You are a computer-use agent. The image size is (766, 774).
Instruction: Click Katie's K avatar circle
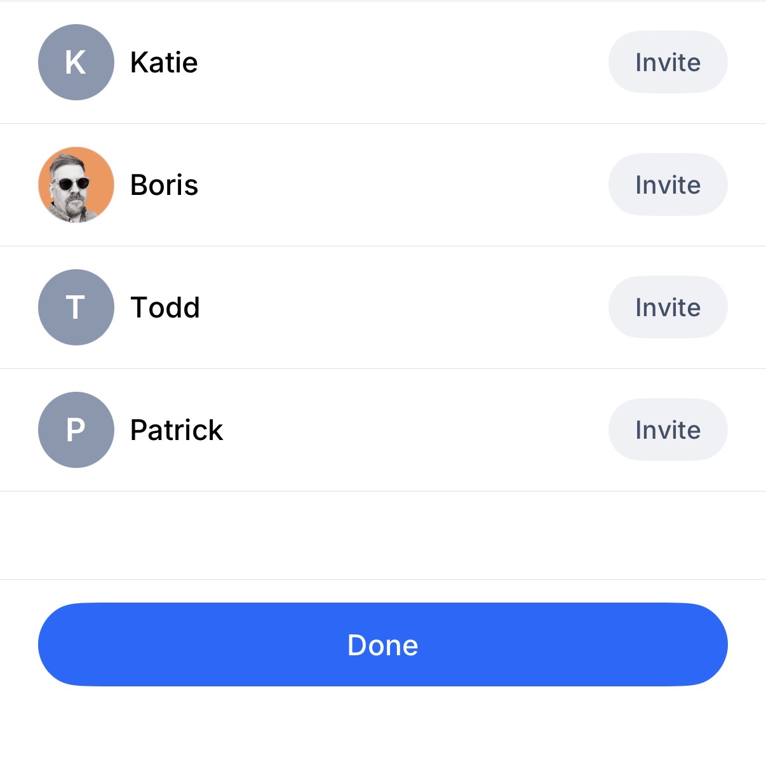[x=76, y=62]
